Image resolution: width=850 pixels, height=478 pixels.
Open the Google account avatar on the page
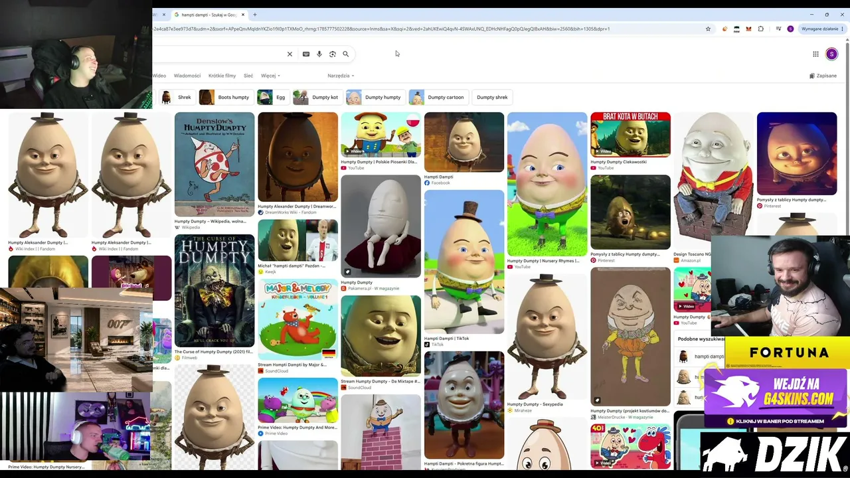click(x=831, y=54)
